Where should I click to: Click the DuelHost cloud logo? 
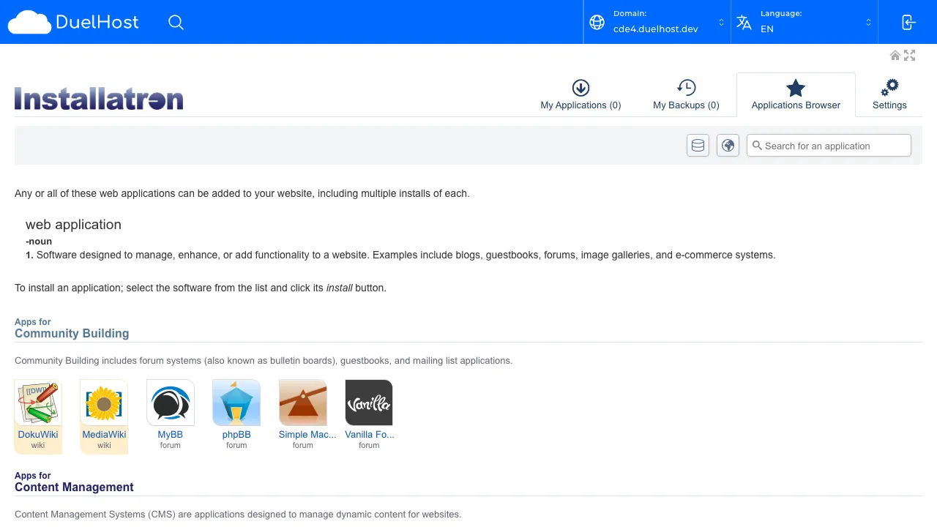pyautogui.click(x=29, y=22)
